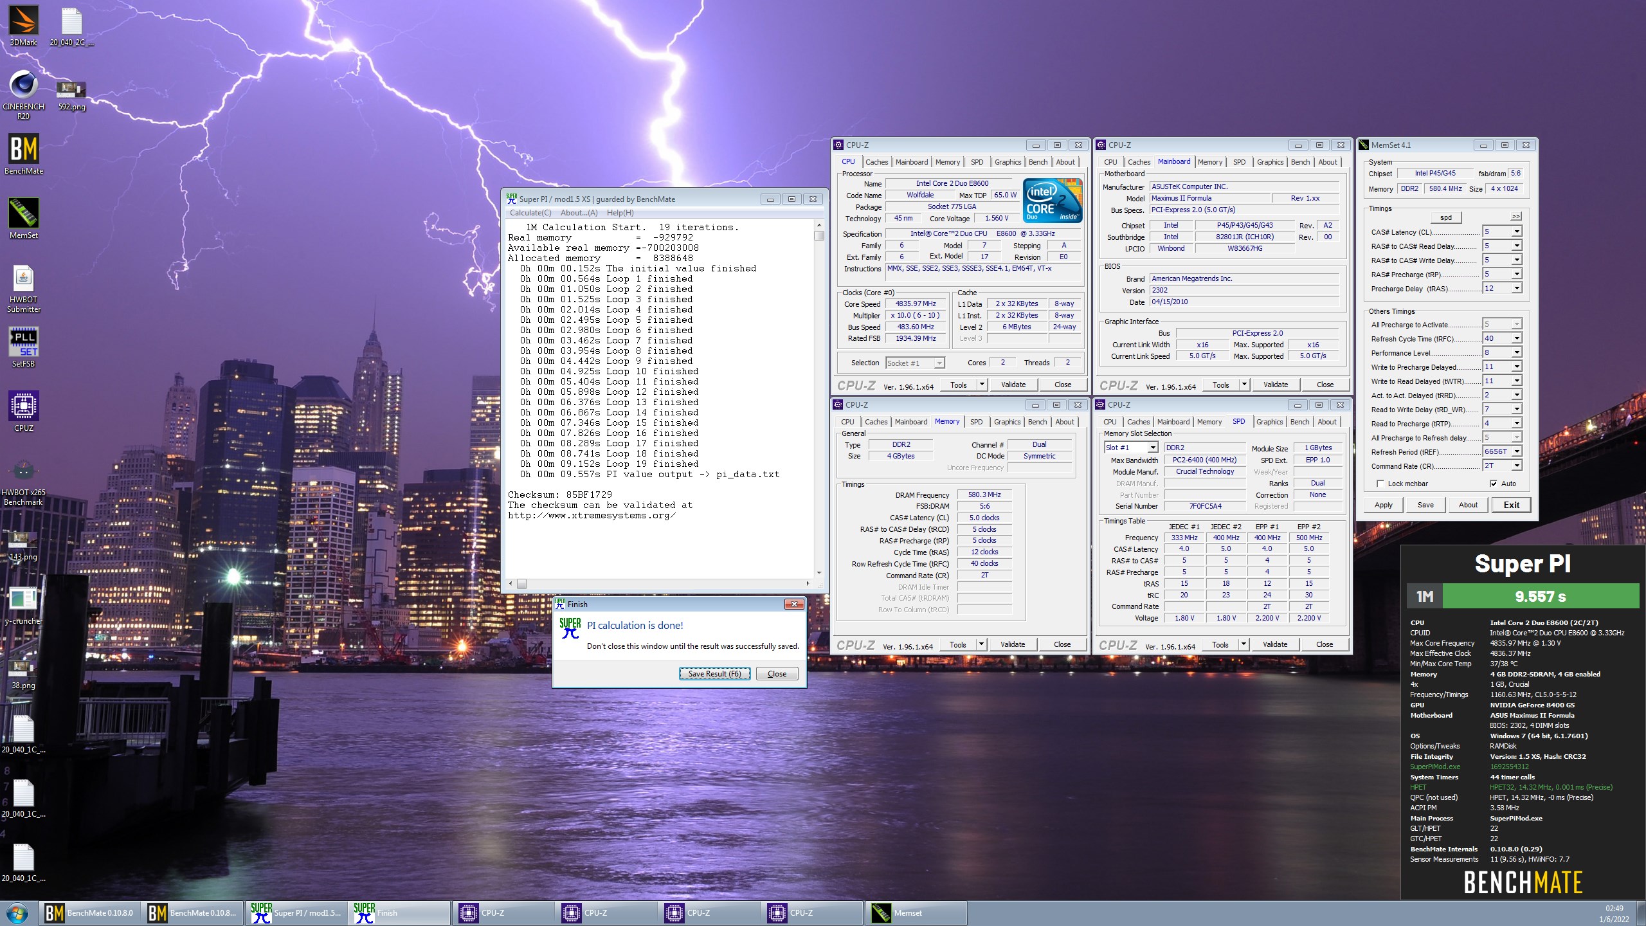Toggle the Auto checkbox in MemSet
Viewport: 1646px width, 926px height.
1493,484
